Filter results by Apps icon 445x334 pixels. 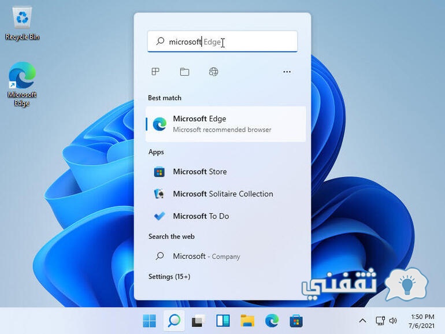155,72
